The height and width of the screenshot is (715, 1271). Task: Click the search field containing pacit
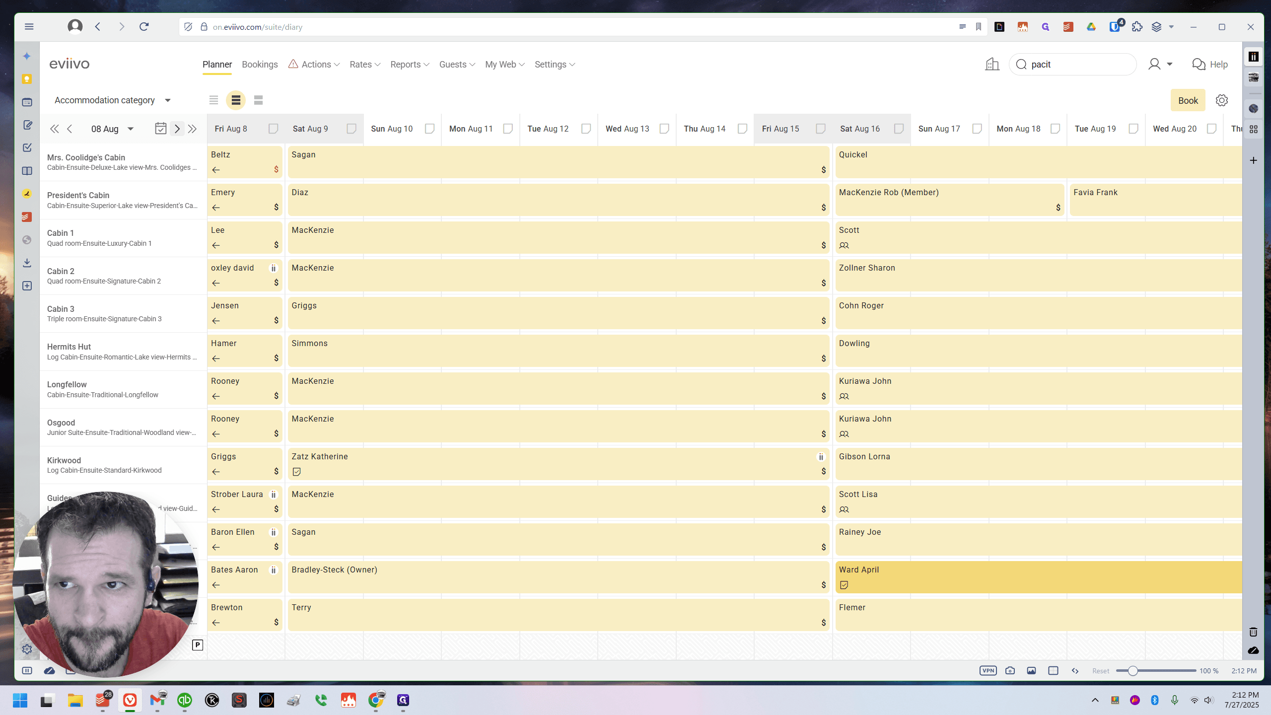[x=1072, y=65]
